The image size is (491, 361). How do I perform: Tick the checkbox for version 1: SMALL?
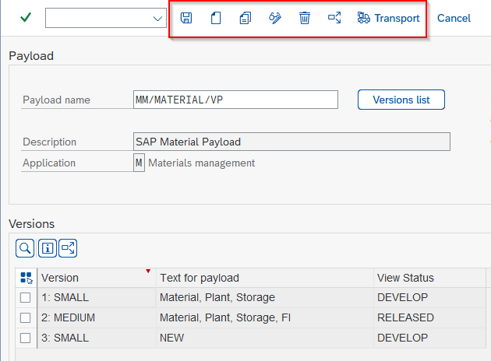coord(26,297)
